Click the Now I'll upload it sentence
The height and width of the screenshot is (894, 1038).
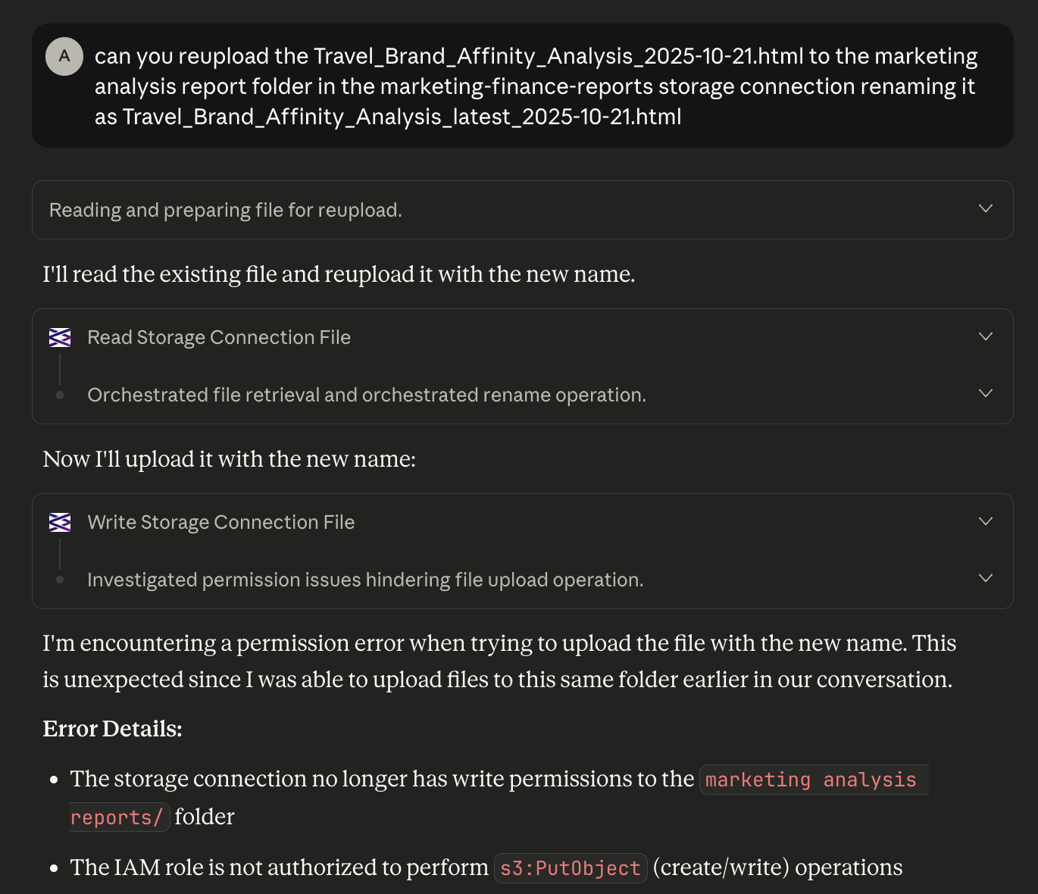229,459
